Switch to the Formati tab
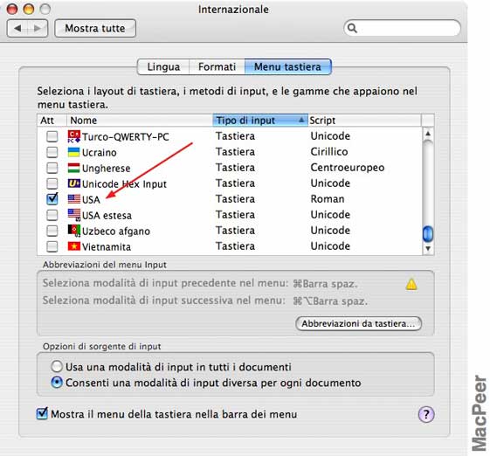490x456 pixels. [x=217, y=67]
